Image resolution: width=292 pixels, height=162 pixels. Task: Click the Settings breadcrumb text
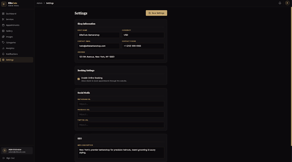(x=50, y=3)
